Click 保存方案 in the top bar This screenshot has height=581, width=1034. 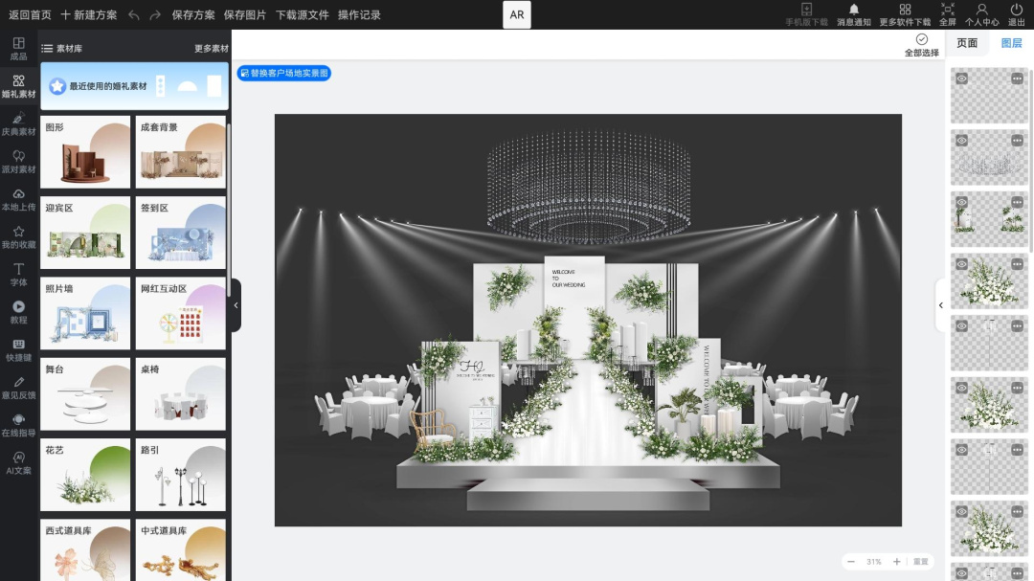(x=193, y=15)
